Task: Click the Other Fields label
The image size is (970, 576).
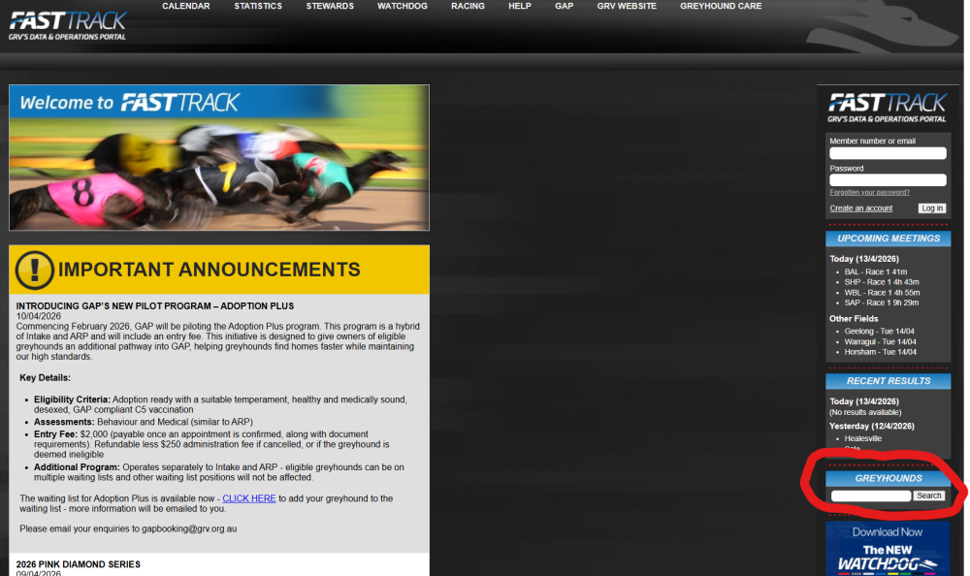Action: coord(854,319)
